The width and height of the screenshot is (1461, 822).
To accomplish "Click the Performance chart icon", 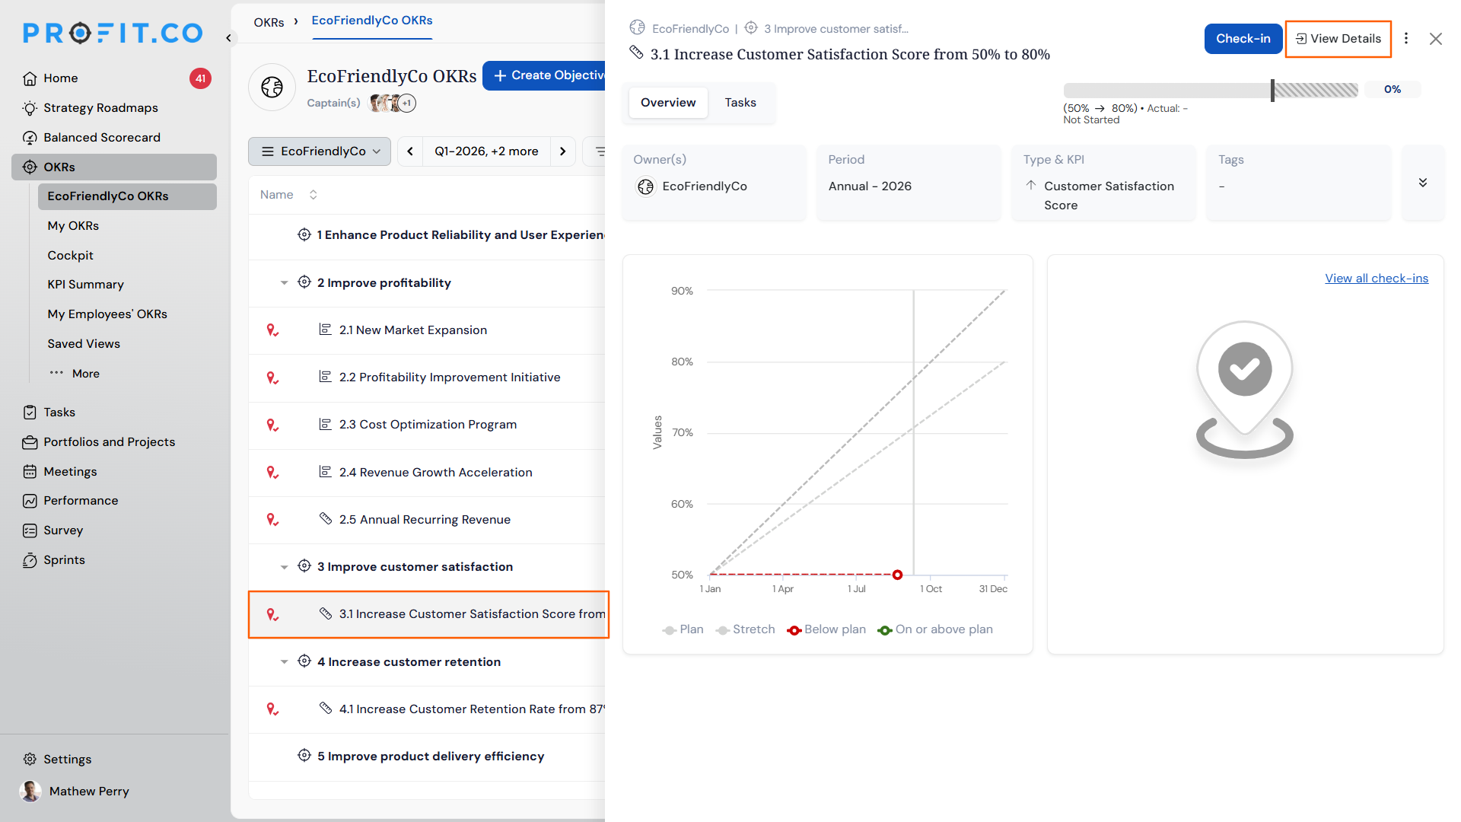I will (30, 501).
